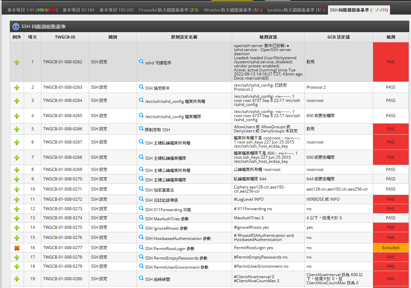This screenshot has width=411, height=288.
Task: Click TWGCB-01-008-0271 ID cell
Action: tap(63, 189)
